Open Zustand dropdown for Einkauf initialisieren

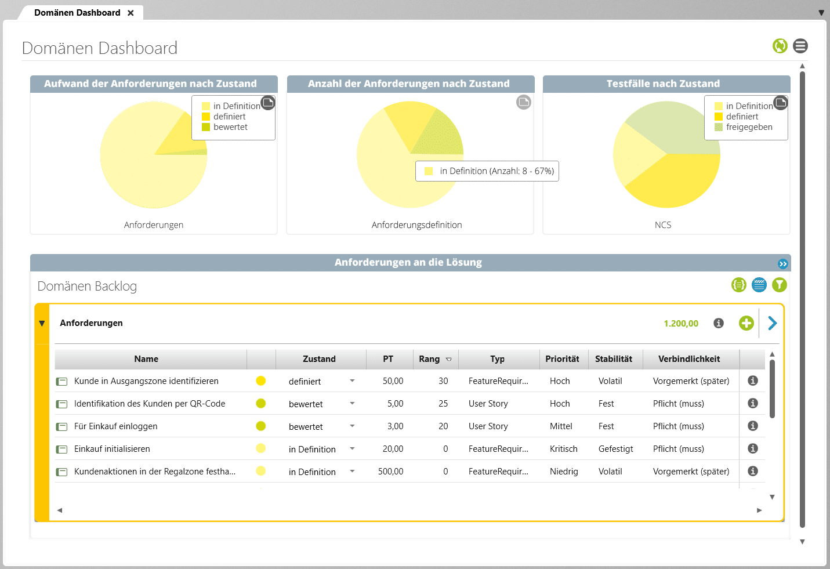point(352,449)
